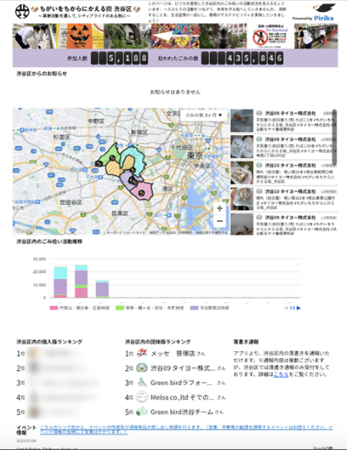The height and width of the screenshot is (450, 347).
Task: Toggle the purple 渋谷駅周辺地域 legend series
Action: (x=209, y=308)
